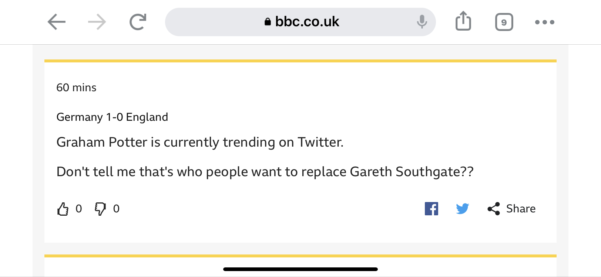Dislike the post with thumbs down
Screen dimensions: 601x277
pyautogui.click(x=100, y=209)
